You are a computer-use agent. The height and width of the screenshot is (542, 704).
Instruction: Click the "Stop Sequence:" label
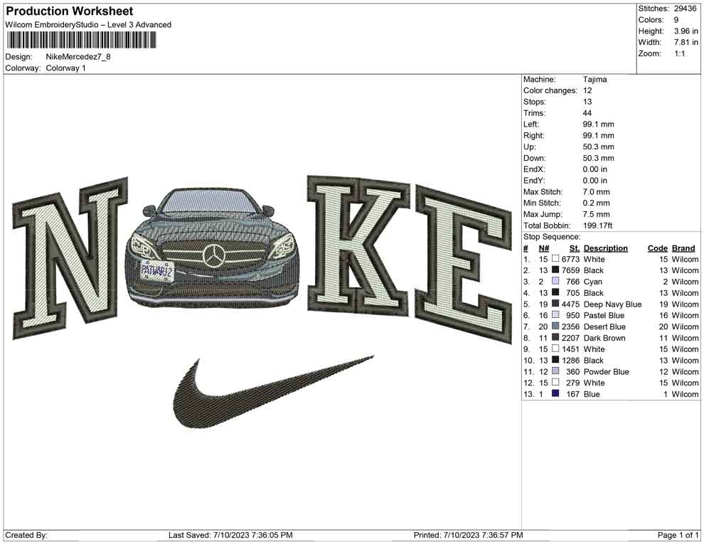click(x=552, y=237)
